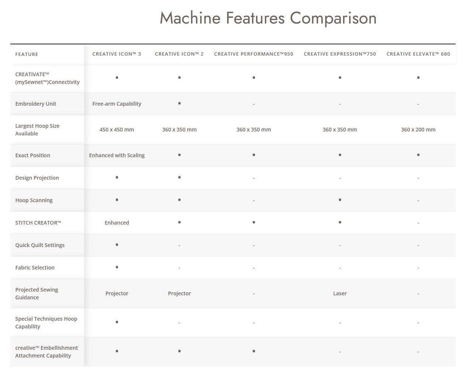
Task: Select the CREATIVE ICON™ 3 column header
Action: (117, 54)
